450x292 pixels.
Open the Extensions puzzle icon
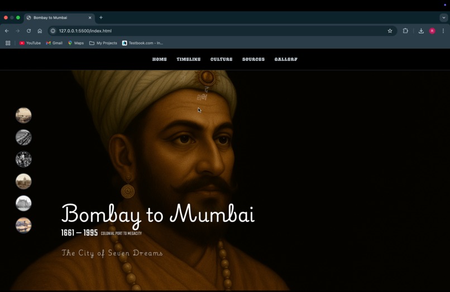(405, 31)
